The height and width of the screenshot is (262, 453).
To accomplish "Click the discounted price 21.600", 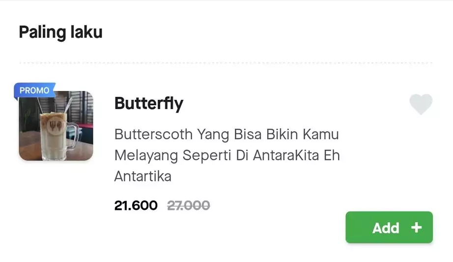I will pyautogui.click(x=136, y=205).
